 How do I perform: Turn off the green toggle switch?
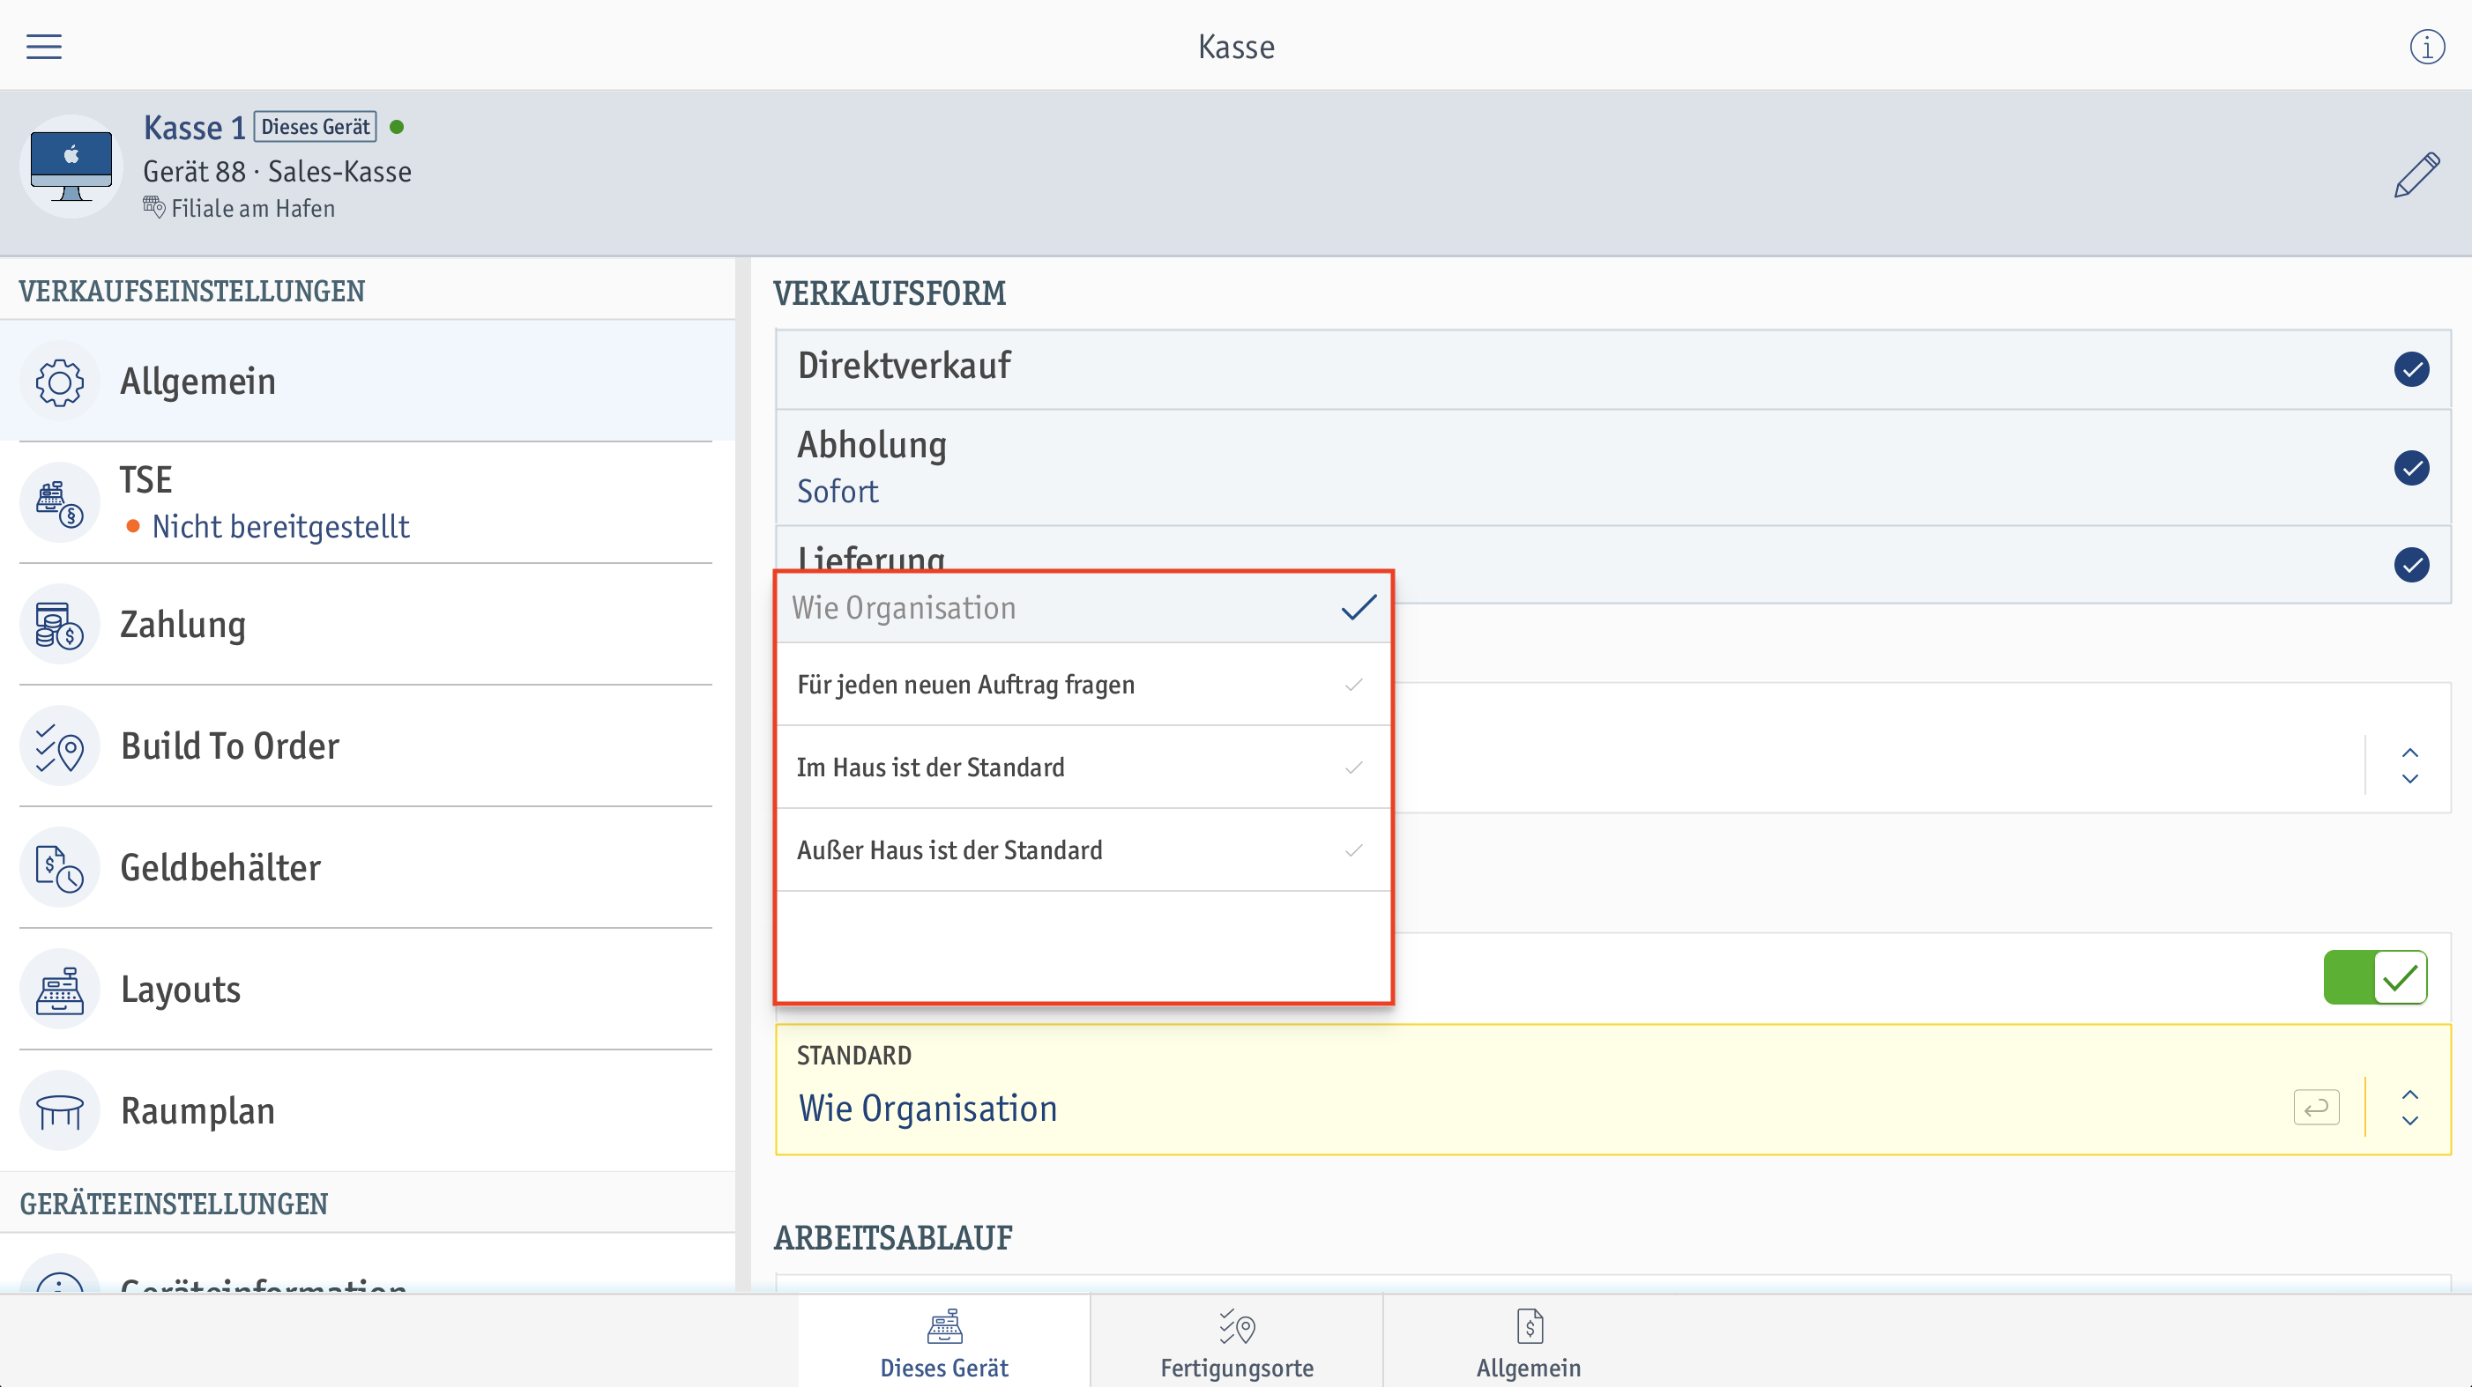2375,977
